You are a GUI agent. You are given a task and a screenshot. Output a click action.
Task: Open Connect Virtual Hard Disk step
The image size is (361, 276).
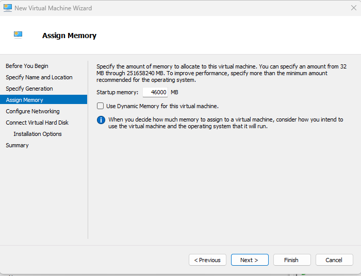click(37, 123)
